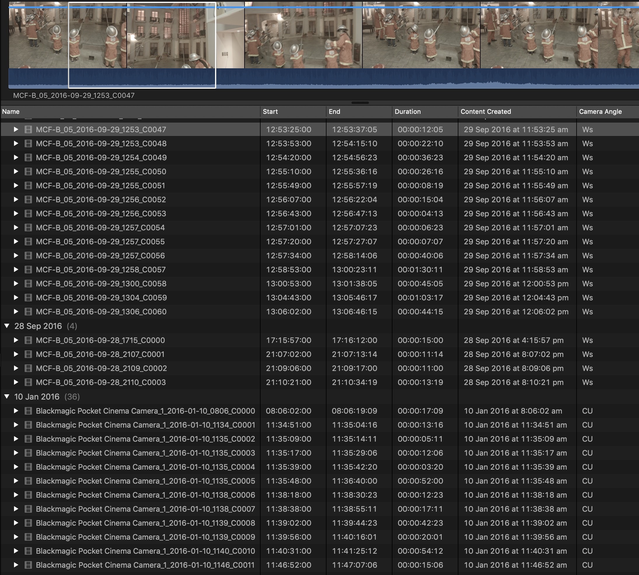Click clip icon of Blackmagic clip C0005
639x575 pixels.
(28, 481)
